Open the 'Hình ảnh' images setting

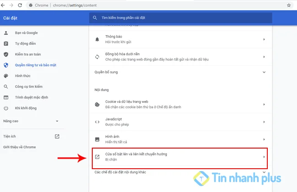180,139
